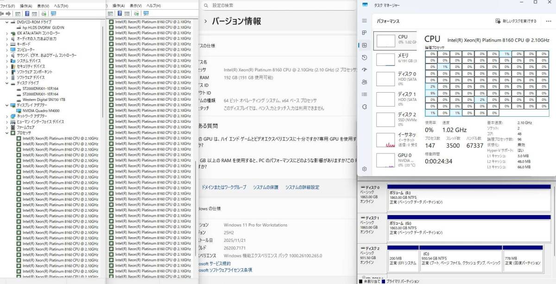The width and height of the screenshot is (556, 284).
Task: Open Services icon in Task Manager sidebar
Action: (365, 107)
